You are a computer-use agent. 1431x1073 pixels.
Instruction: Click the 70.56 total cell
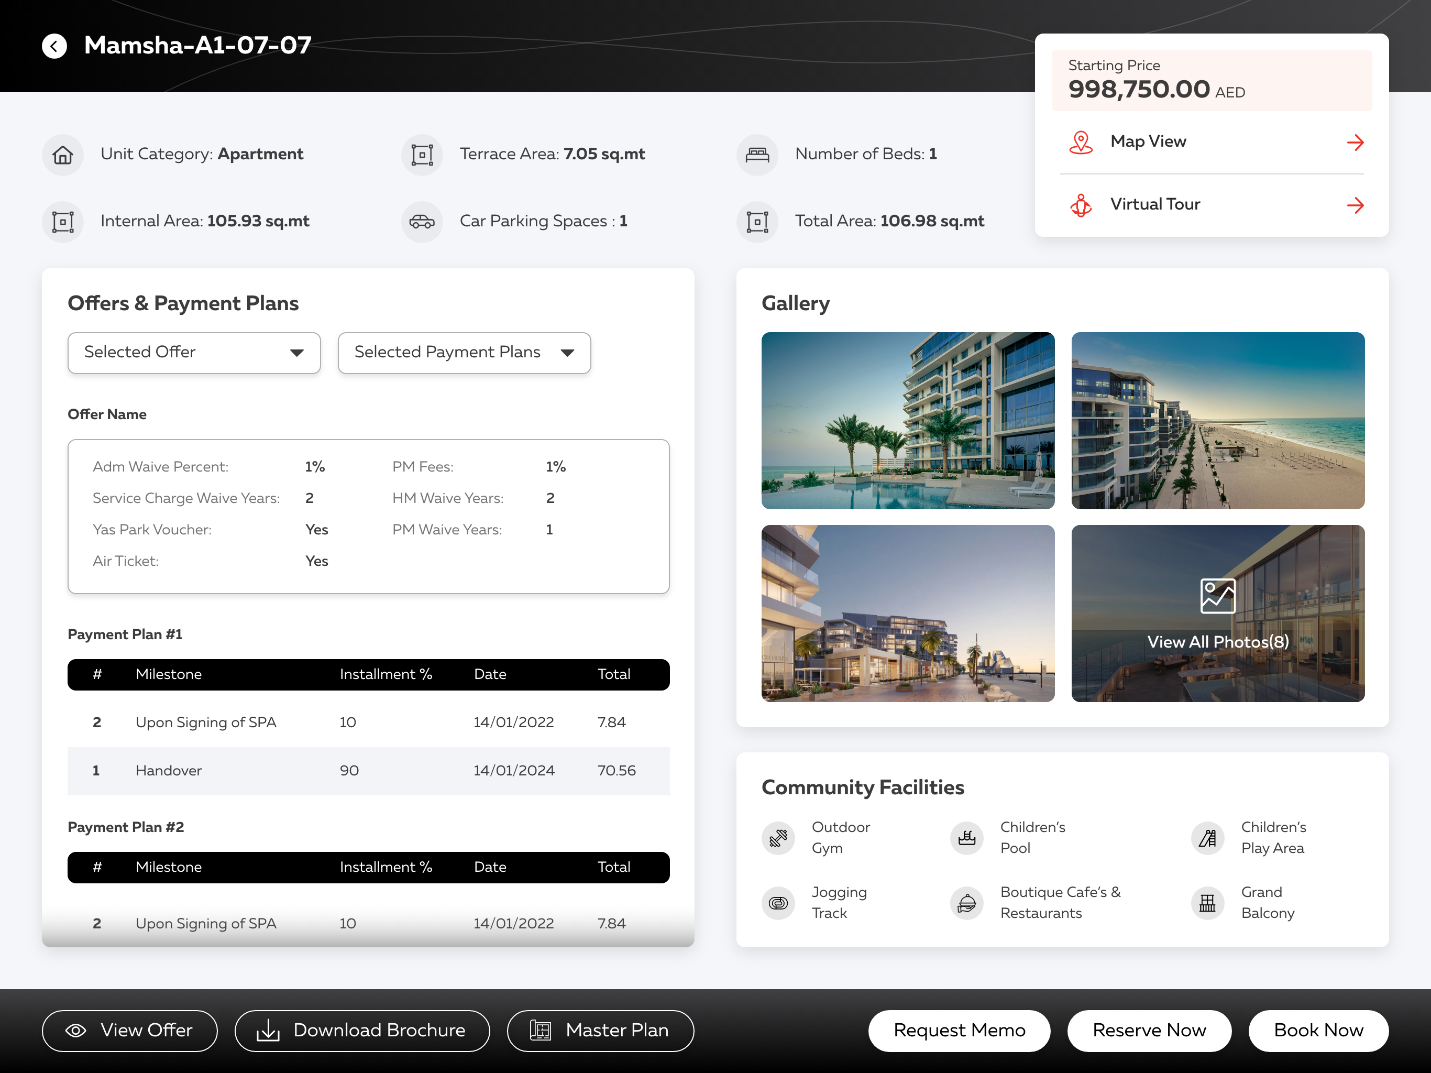coord(617,771)
